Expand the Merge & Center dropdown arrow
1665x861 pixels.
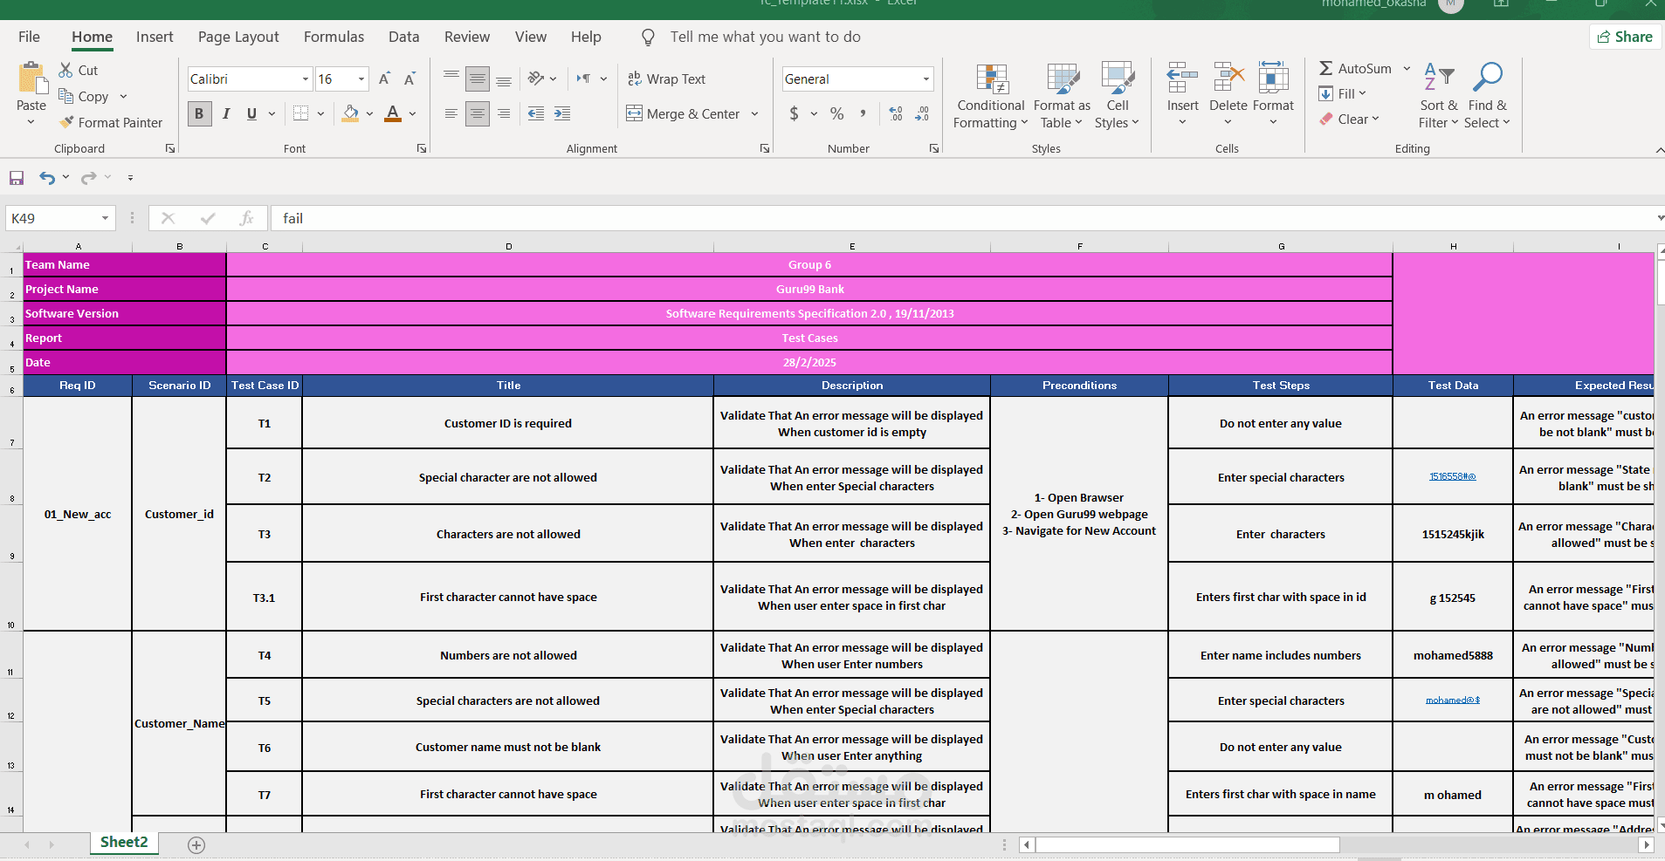click(754, 113)
